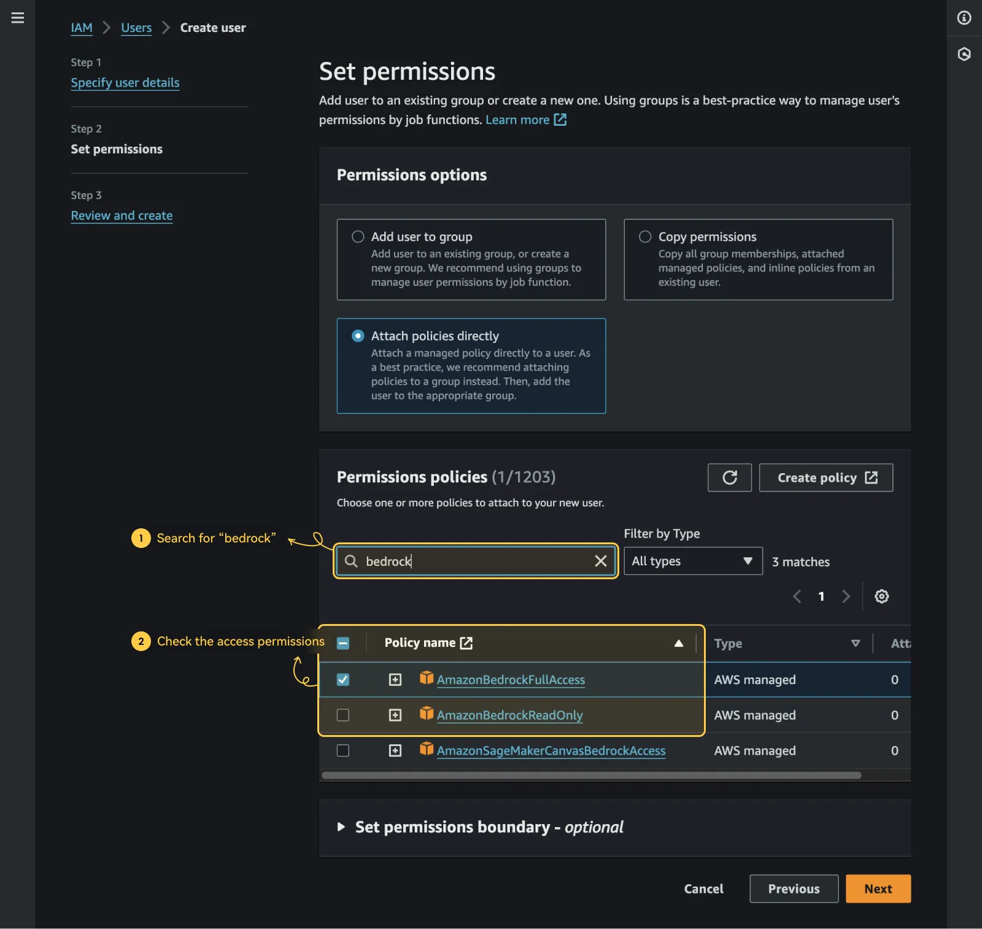Open the Learn more link
Image resolution: width=982 pixels, height=929 pixels.
[x=518, y=119]
